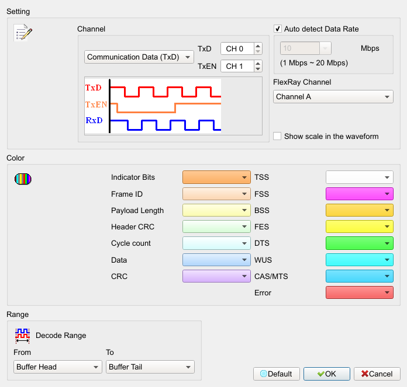
Task: Decrease the TxD channel stepper value
Action: coord(258,51)
